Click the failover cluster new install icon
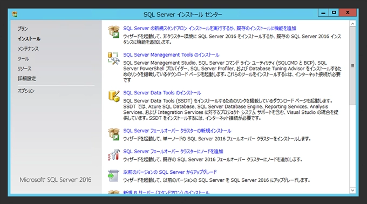The height and width of the screenshot is (204, 367). (x=114, y=134)
